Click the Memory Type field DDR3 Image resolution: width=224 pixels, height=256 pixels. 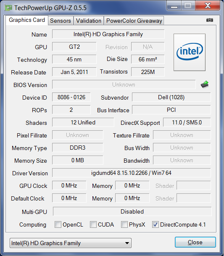pos(78,148)
